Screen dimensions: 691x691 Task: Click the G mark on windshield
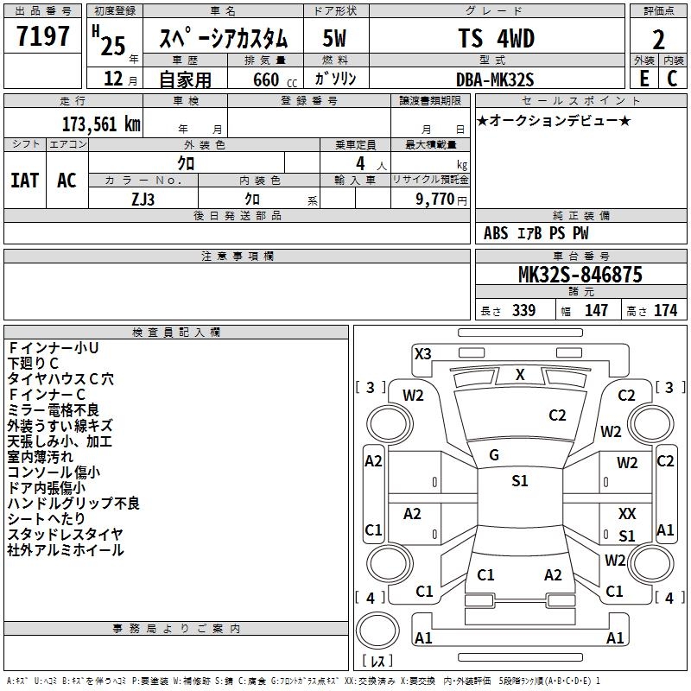494,455
